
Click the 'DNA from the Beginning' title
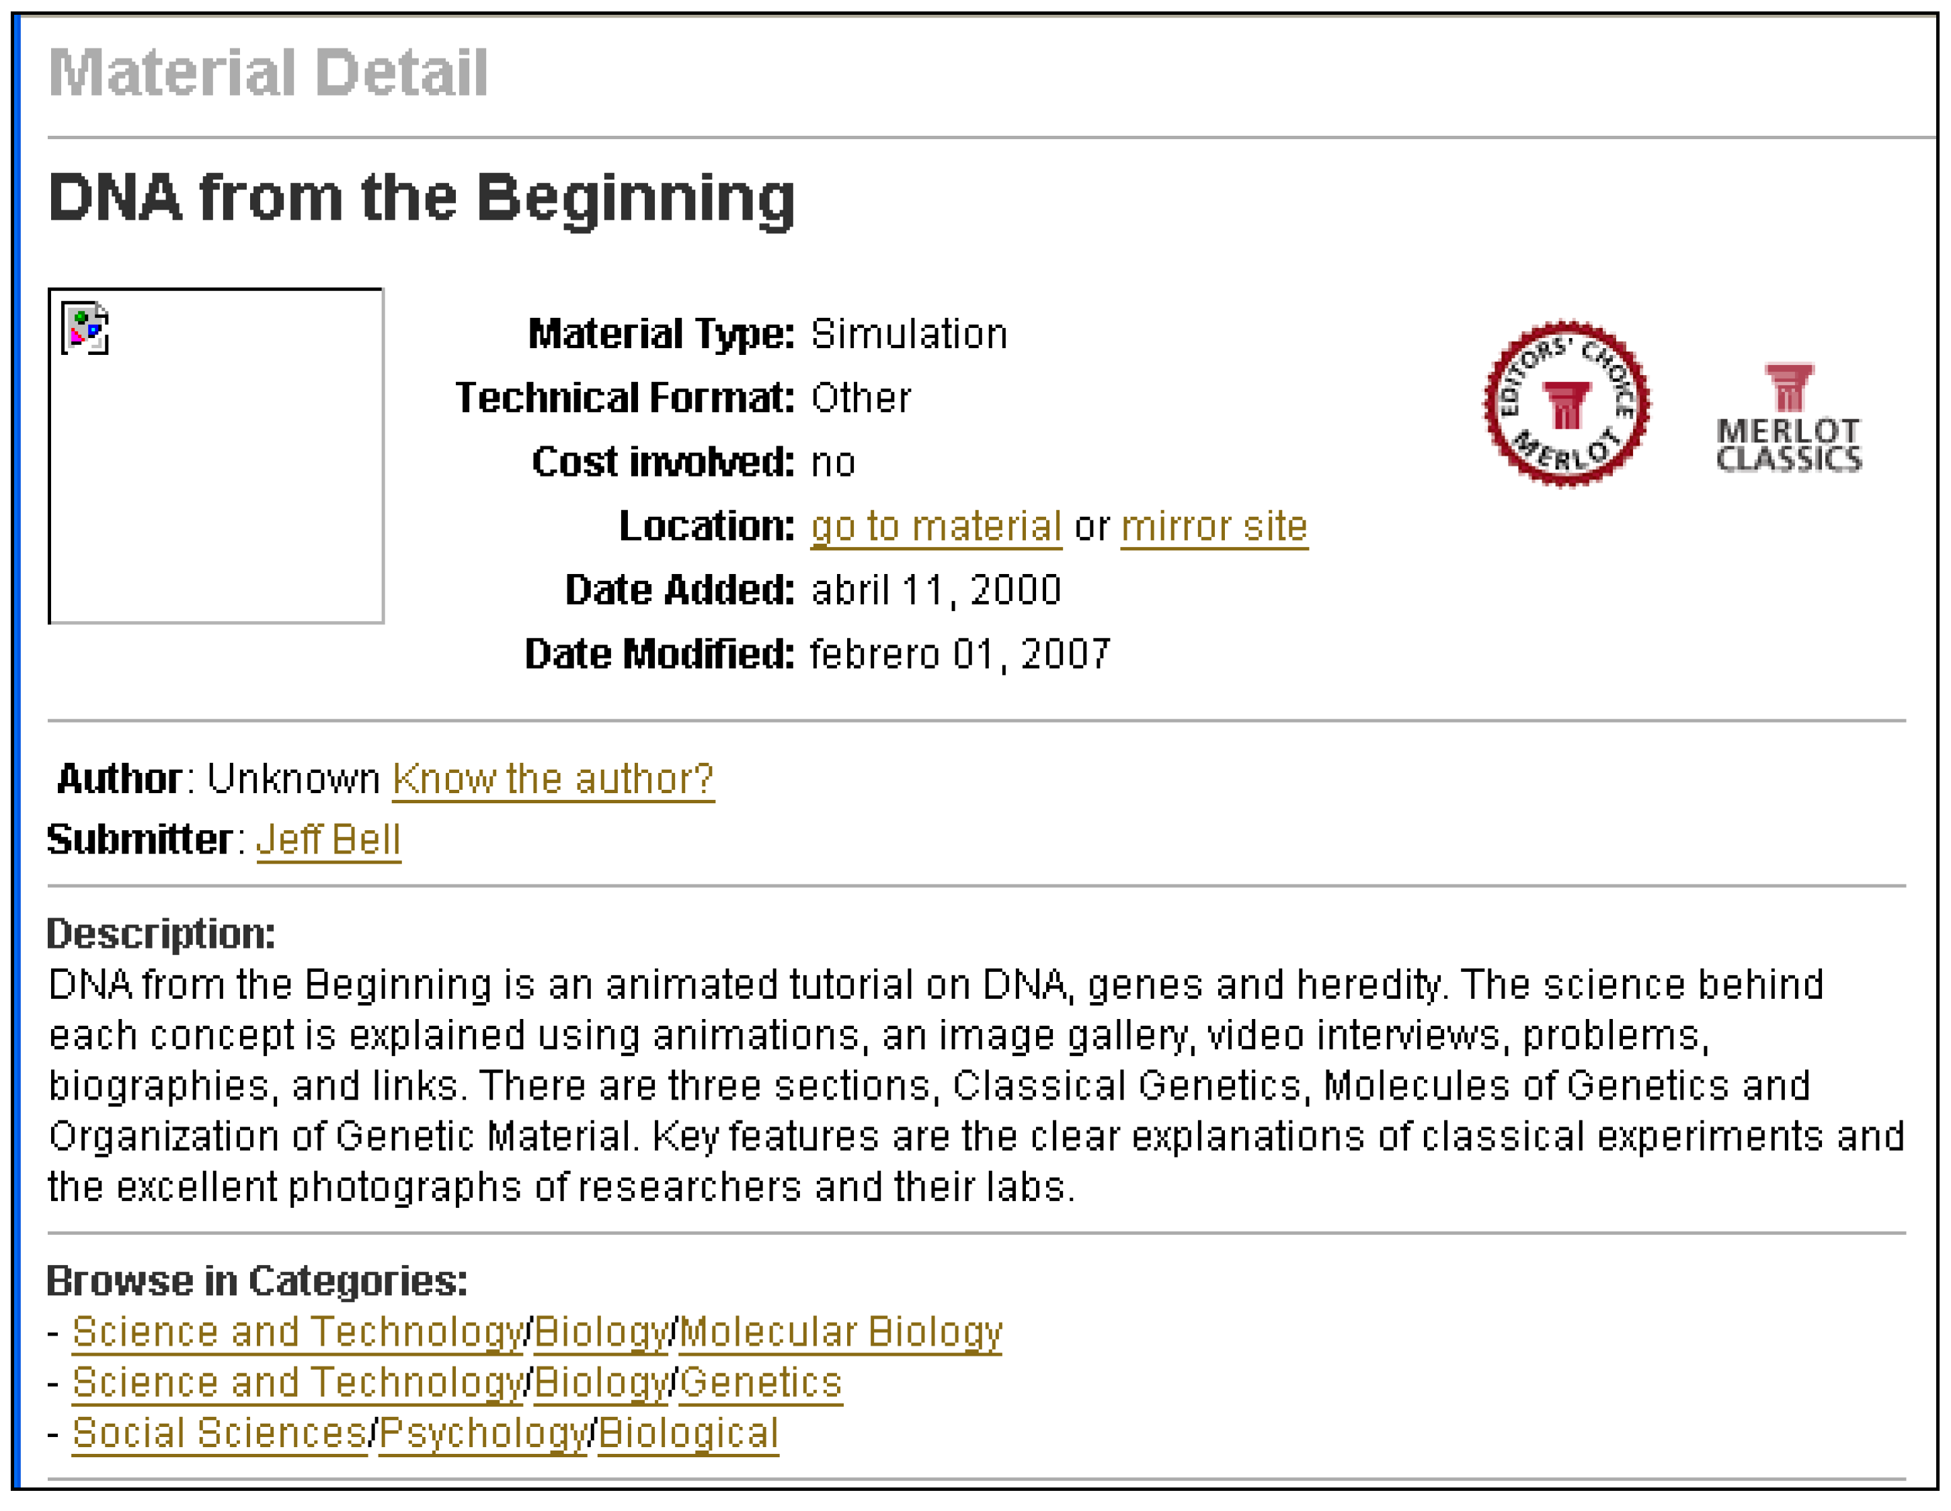[422, 198]
